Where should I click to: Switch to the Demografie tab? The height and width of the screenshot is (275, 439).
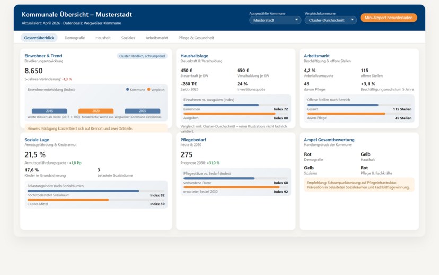tap(74, 38)
